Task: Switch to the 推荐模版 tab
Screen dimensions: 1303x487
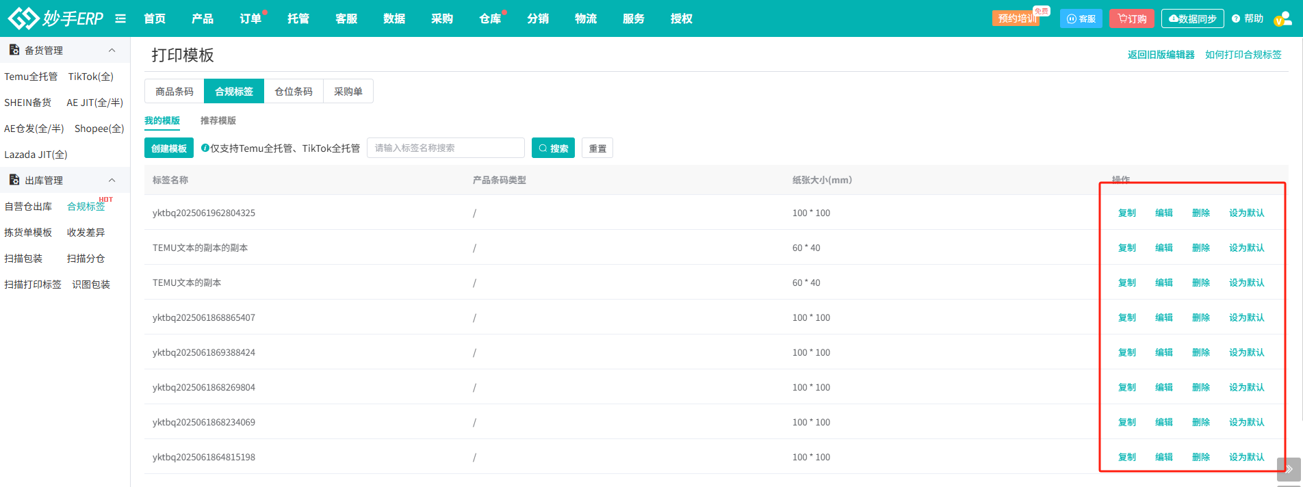Action: click(x=218, y=120)
